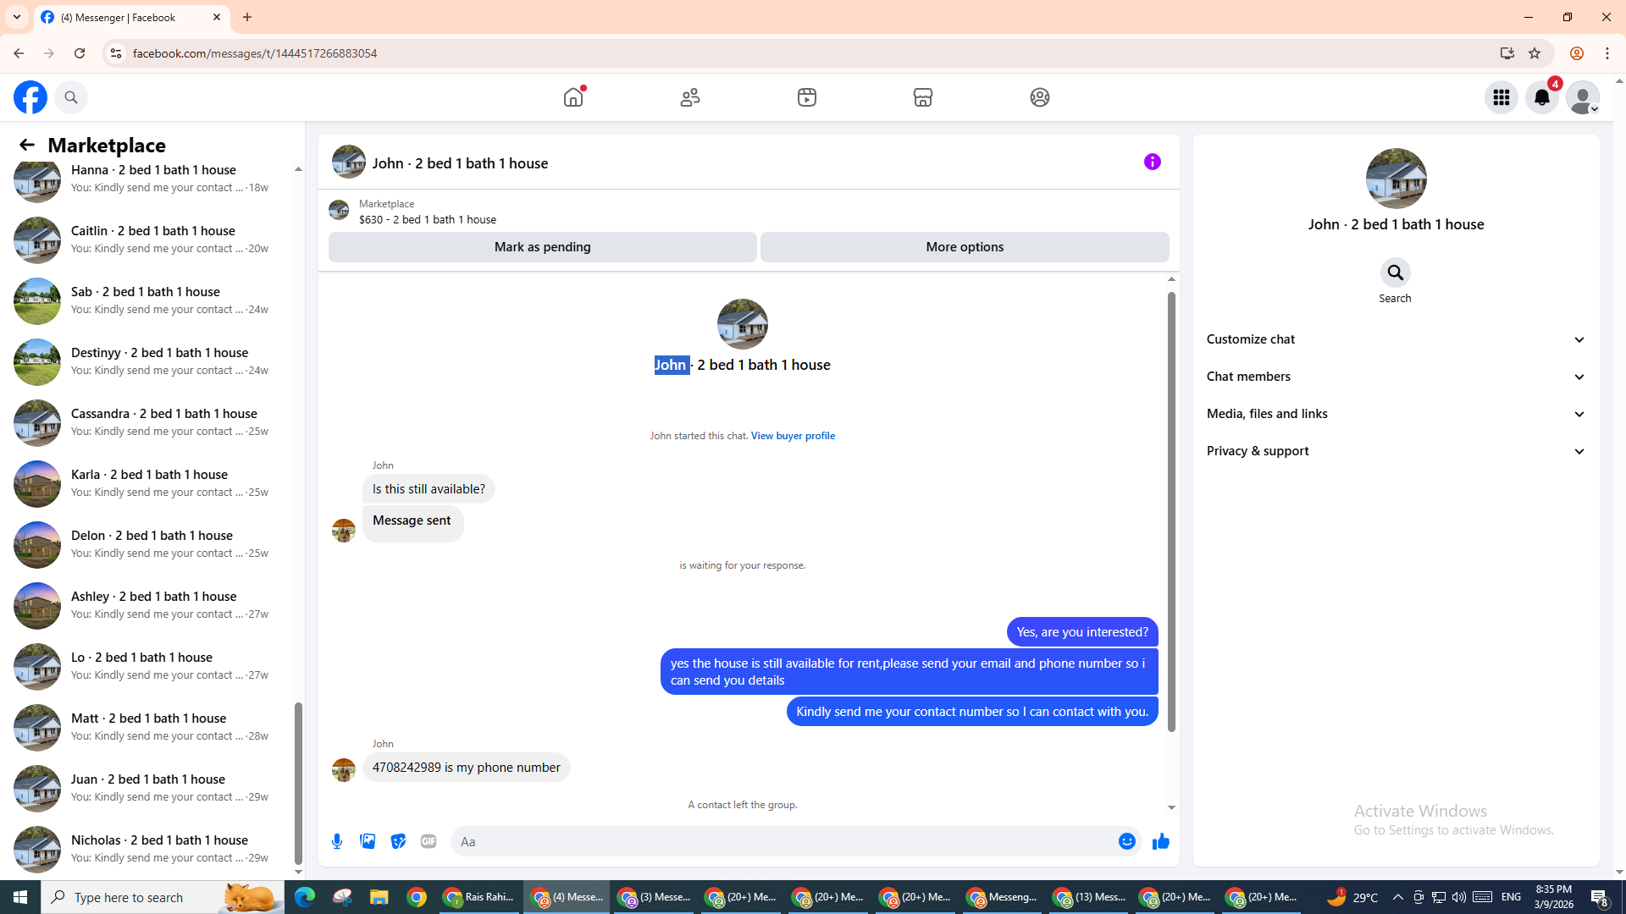This screenshot has height=914, width=1626.
Task: Send a thumbs-up like
Action: (x=1160, y=841)
